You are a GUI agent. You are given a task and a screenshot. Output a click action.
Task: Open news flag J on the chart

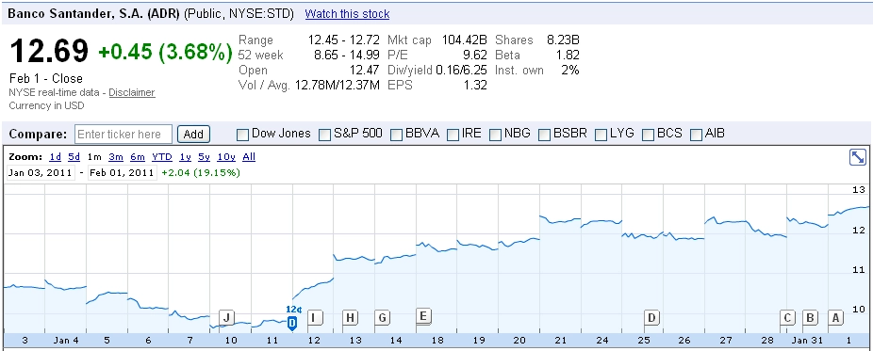tap(226, 317)
